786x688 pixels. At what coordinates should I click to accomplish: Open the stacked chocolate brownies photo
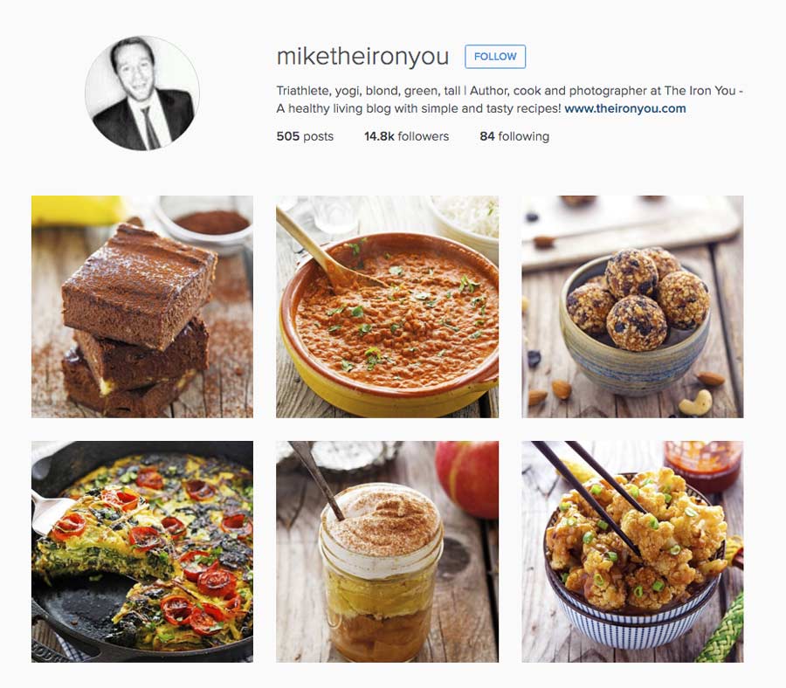point(142,306)
